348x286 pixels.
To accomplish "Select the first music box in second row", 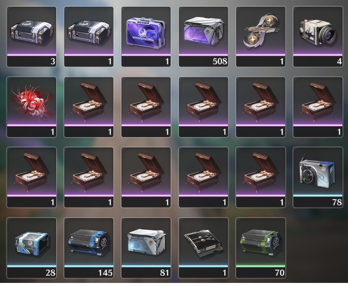I will [89, 107].
